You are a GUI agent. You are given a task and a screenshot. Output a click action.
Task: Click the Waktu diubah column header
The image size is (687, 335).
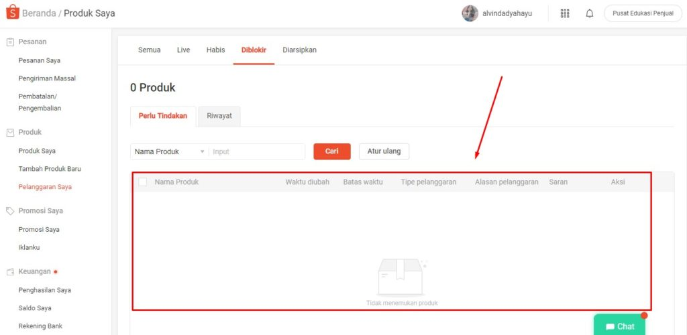coord(307,182)
